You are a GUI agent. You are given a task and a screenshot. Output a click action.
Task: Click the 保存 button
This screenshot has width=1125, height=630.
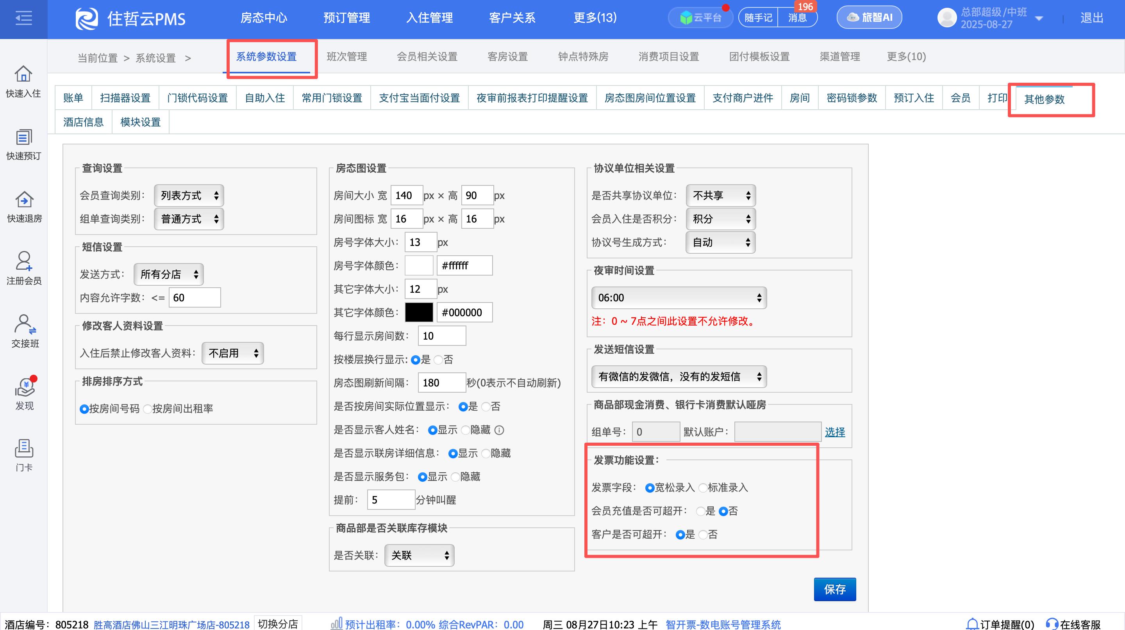[835, 590]
